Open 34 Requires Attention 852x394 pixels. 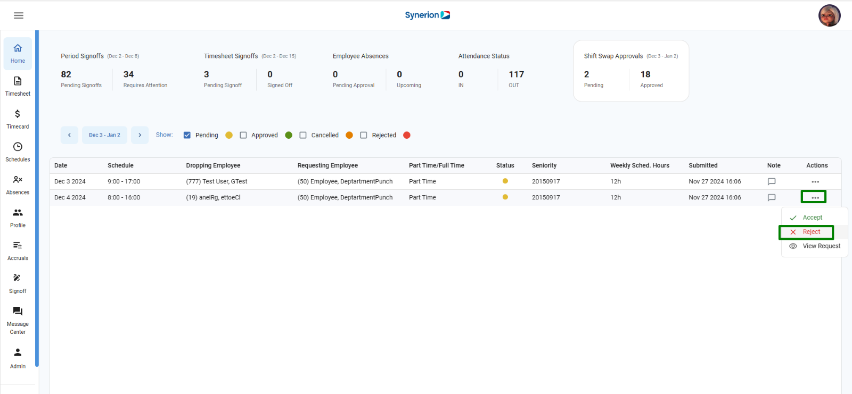145,79
